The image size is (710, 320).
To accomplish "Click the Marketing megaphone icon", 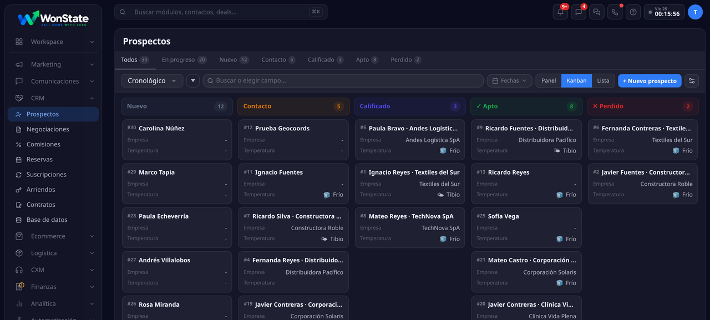I will coord(19,64).
